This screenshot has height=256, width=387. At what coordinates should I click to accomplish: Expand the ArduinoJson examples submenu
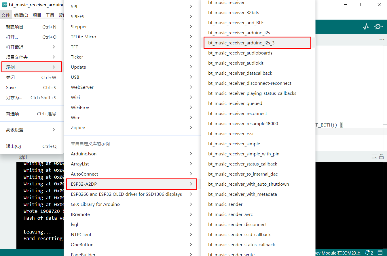[x=132, y=154]
